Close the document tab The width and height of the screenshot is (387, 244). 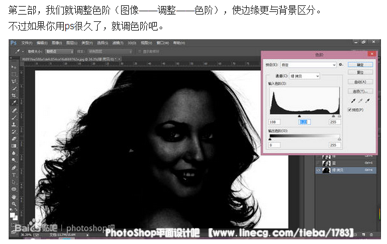click(120, 59)
